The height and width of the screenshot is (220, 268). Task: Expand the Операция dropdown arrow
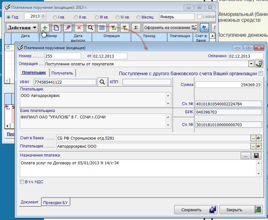click(251, 64)
